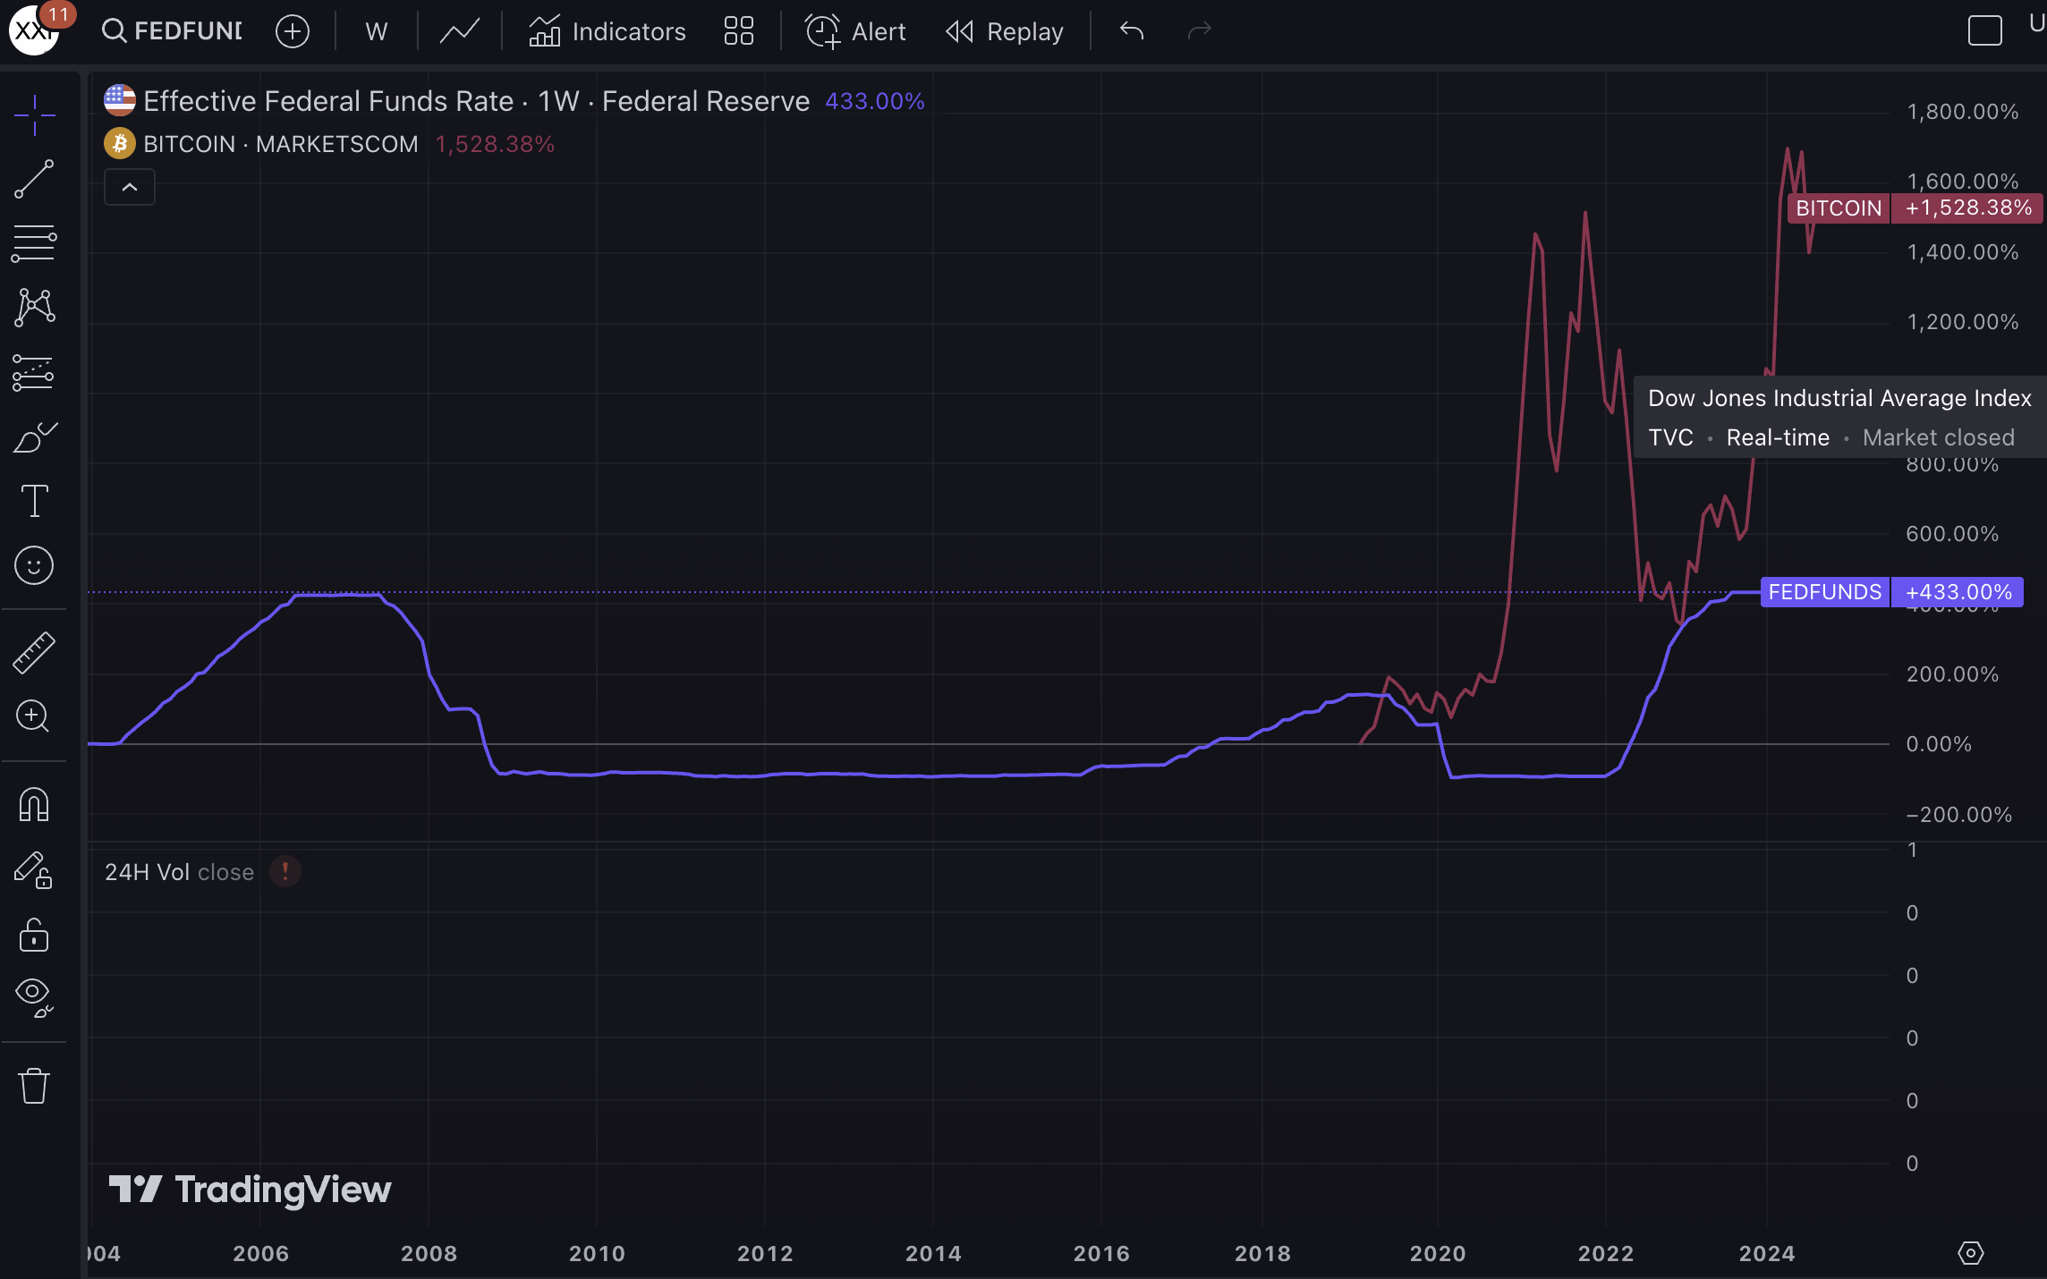
Task: Activate the zoom in tool
Action: pos(34,716)
